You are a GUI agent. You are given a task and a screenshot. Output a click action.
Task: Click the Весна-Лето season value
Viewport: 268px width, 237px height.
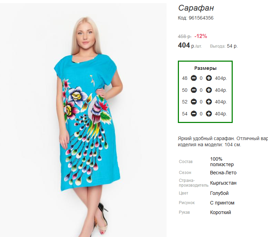(223, 173)
